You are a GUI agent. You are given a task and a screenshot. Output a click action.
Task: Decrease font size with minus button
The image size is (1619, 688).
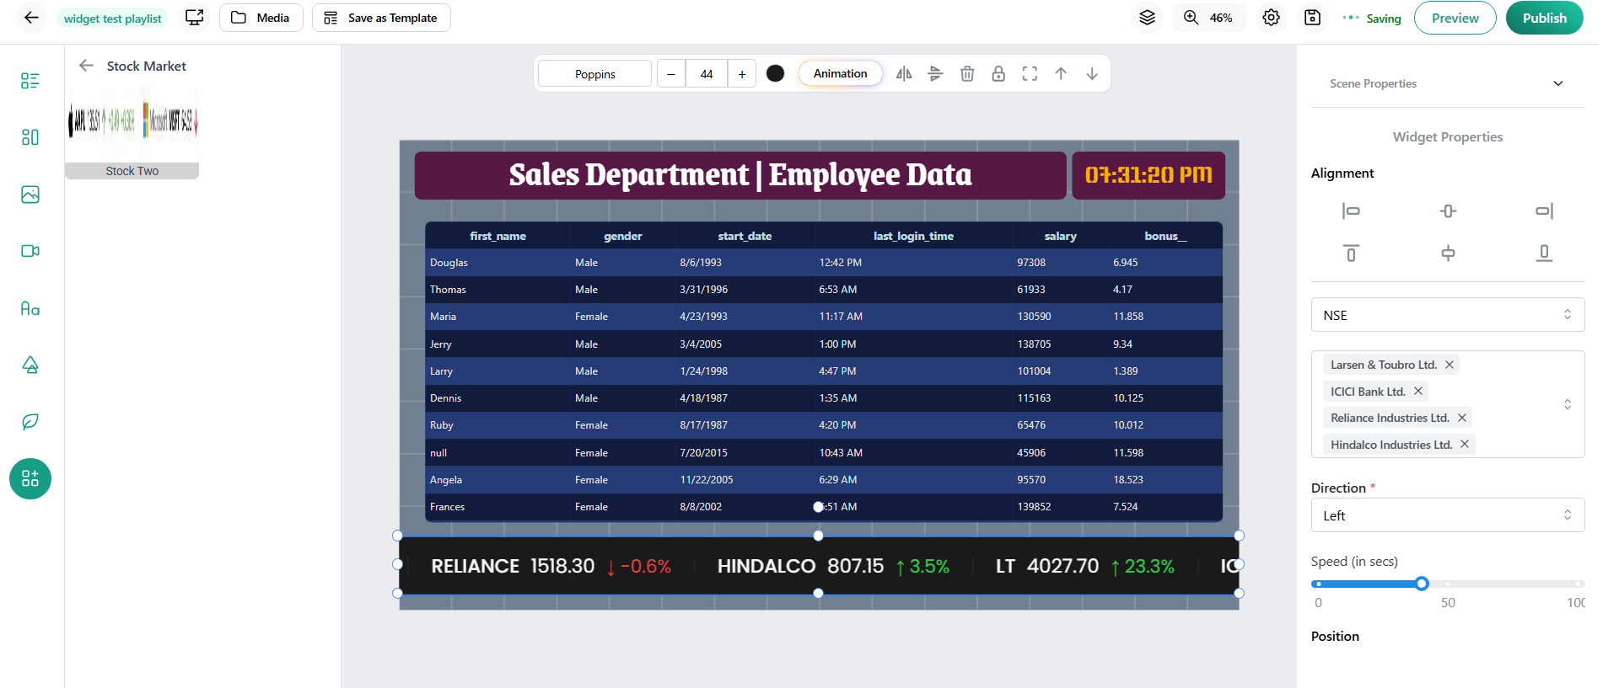671,74
